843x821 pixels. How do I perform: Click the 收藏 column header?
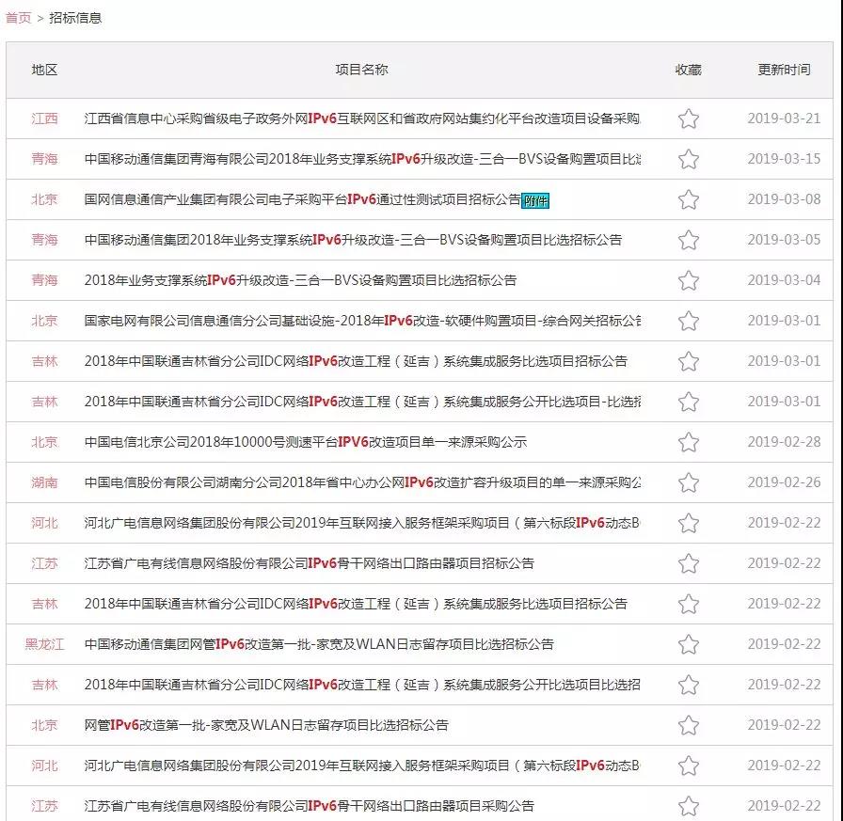688,70
